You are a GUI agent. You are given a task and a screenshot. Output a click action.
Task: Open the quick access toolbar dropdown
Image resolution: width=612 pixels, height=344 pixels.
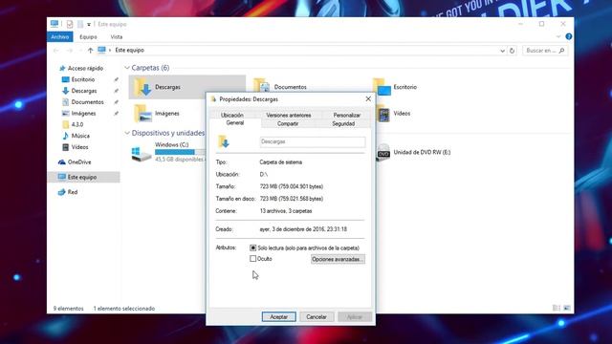pyautogui.click(x=89, y=24)
